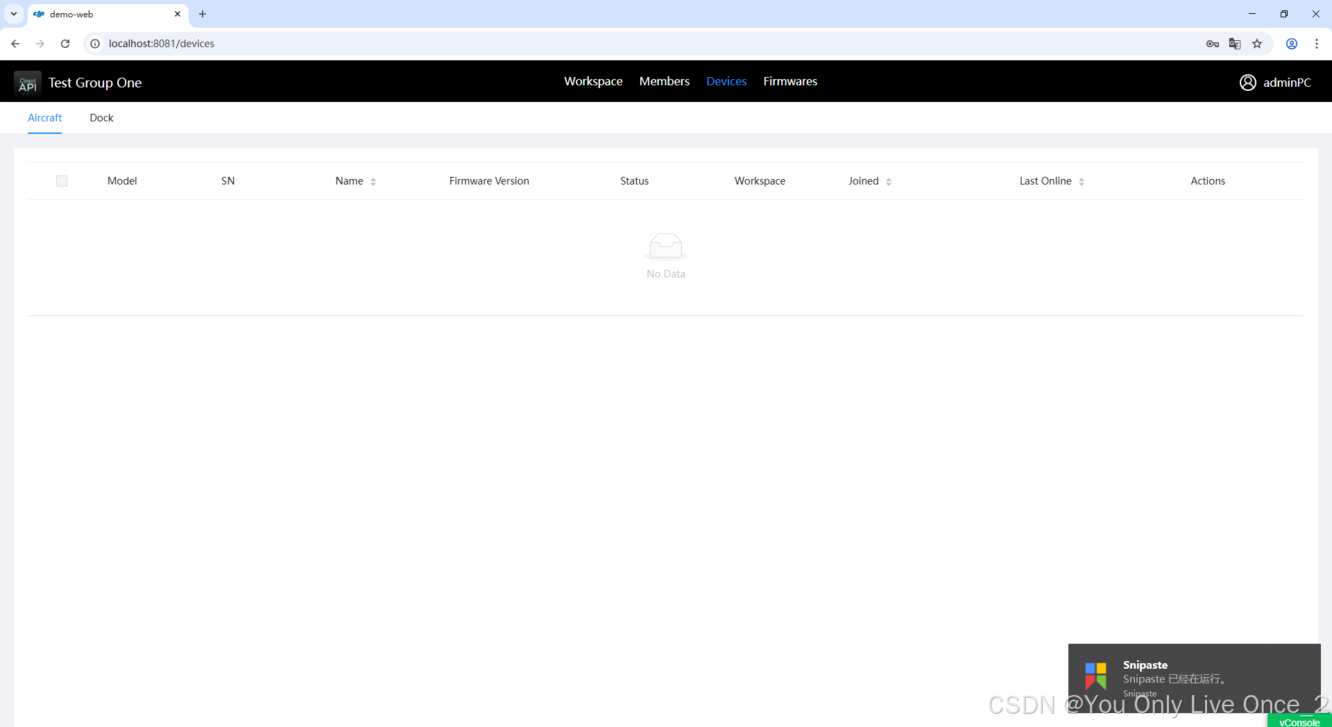Open the Workspace menu item
1332x727 pixels.
(x=593, y=81)
